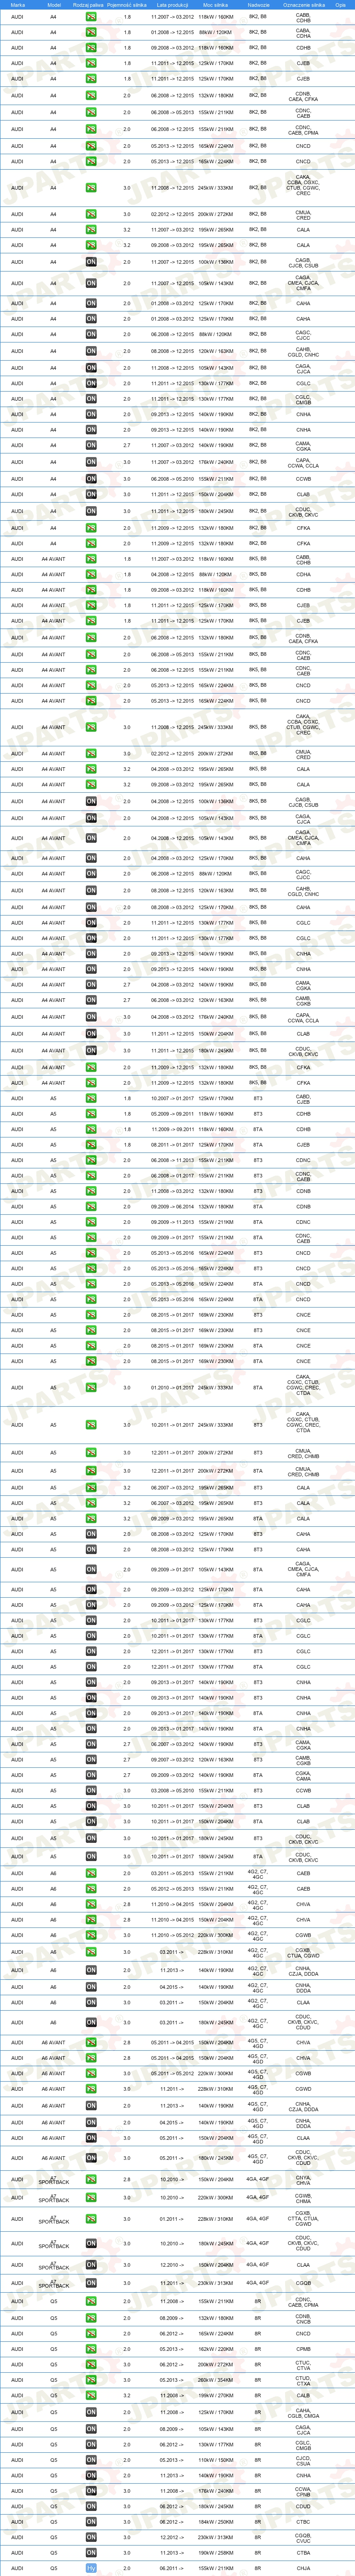Viewport: 355px width, 2576px height.
Task: Click diesel icon in Q5 CCWA, CPNB row
Action: 91,2491
